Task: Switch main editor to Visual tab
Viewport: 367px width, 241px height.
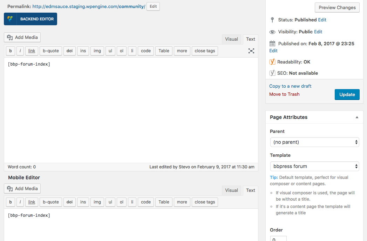Action: (x=231, y=39)
